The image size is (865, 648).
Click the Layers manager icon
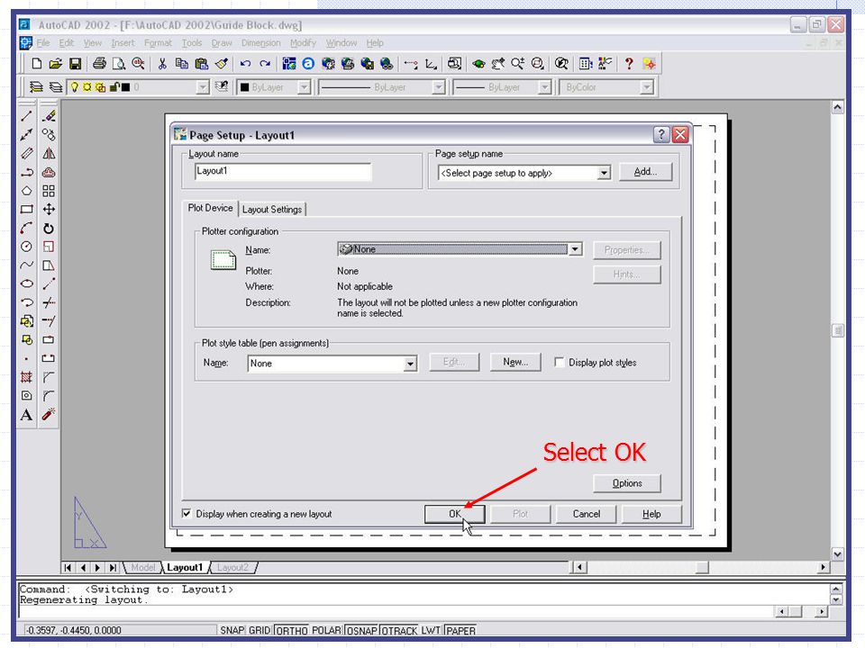point(36,87)
